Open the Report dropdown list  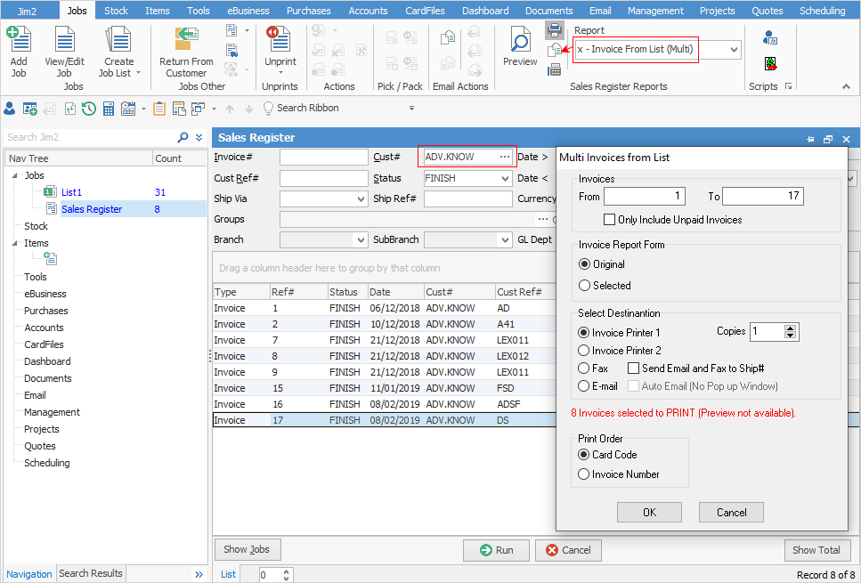click(734, 50)
